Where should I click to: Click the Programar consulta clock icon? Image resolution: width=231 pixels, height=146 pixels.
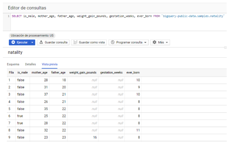pos(113,42)
